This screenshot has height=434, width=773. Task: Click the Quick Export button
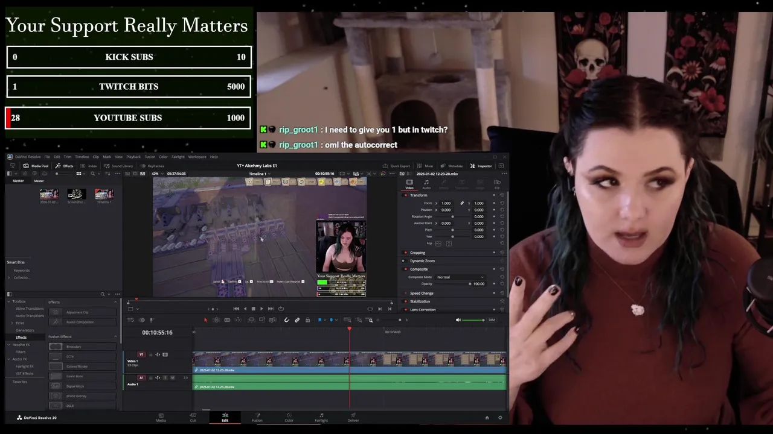click(x=396, y=166)
